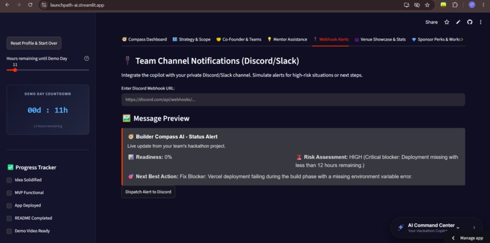
Task: Check the Demo Video Ready box
Action: click(x=9, y=231)
